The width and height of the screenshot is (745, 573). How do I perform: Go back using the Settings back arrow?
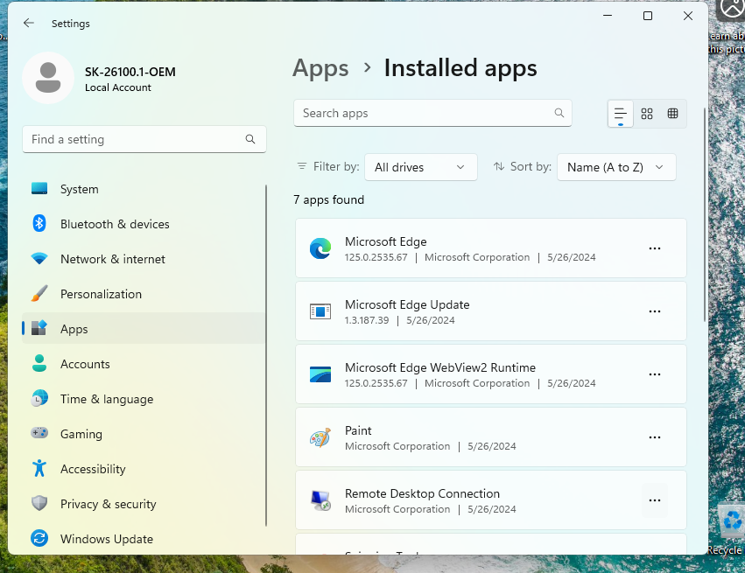coord(29,23)
